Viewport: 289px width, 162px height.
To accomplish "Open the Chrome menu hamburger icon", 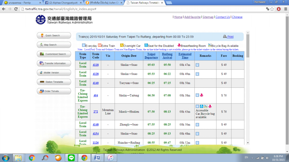I will pyautogui.click(x=285, y=9).
